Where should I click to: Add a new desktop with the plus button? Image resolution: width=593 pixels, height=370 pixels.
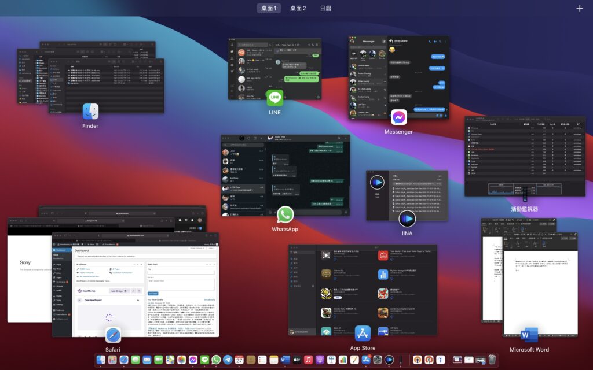point(580,8)
